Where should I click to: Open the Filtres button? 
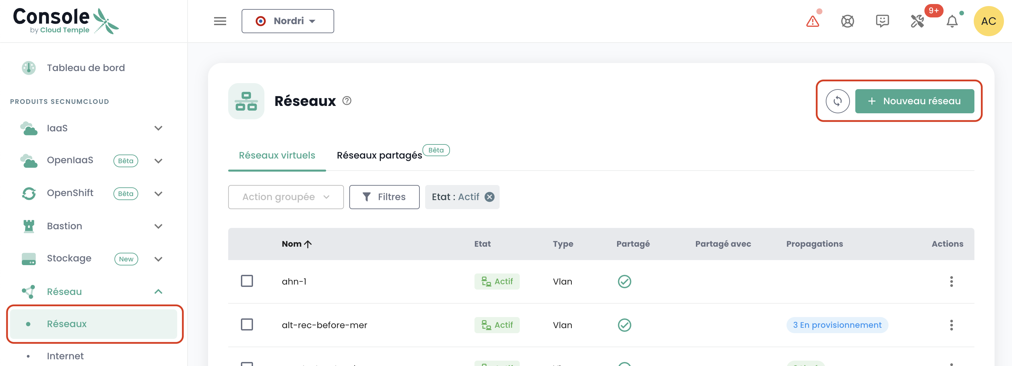384,197
